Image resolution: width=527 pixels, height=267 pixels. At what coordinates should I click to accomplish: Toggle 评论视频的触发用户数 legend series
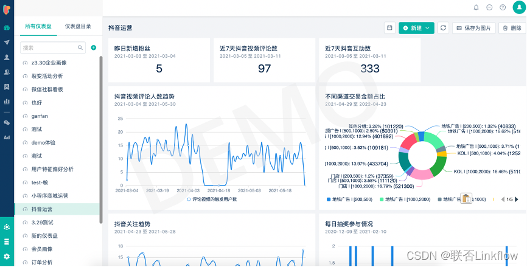(x=212, y=199)
